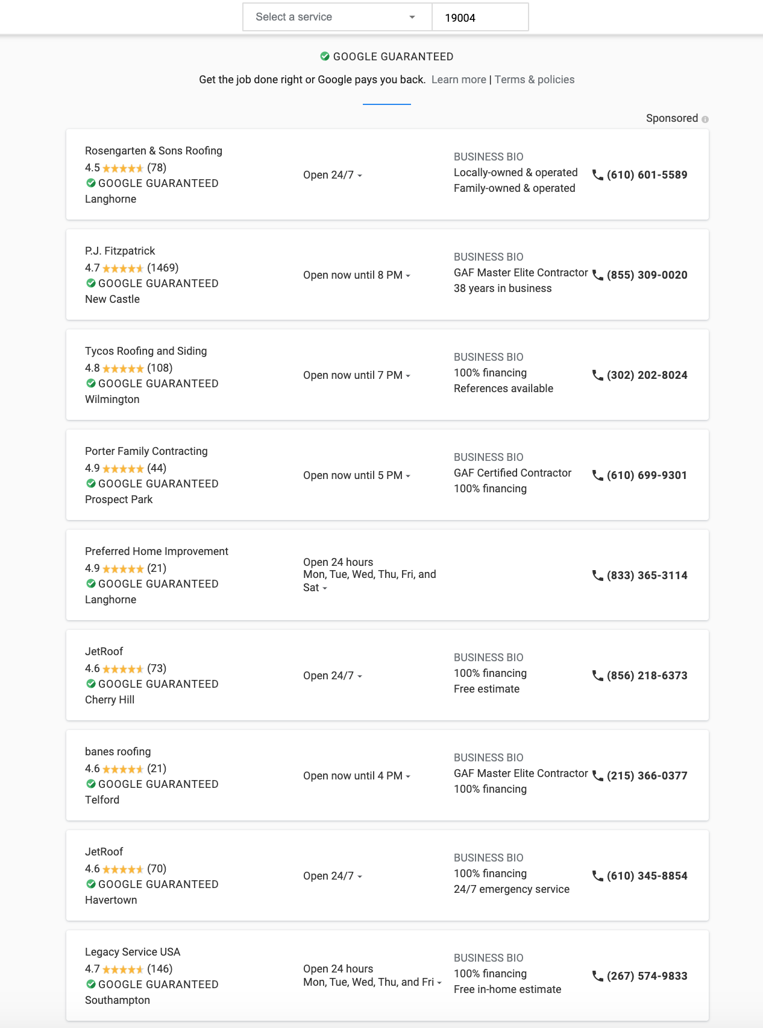Click banes roofing Google Guaranteed check badge
The width and height of the screenshot is (763, 1028).
click(91, 784)
